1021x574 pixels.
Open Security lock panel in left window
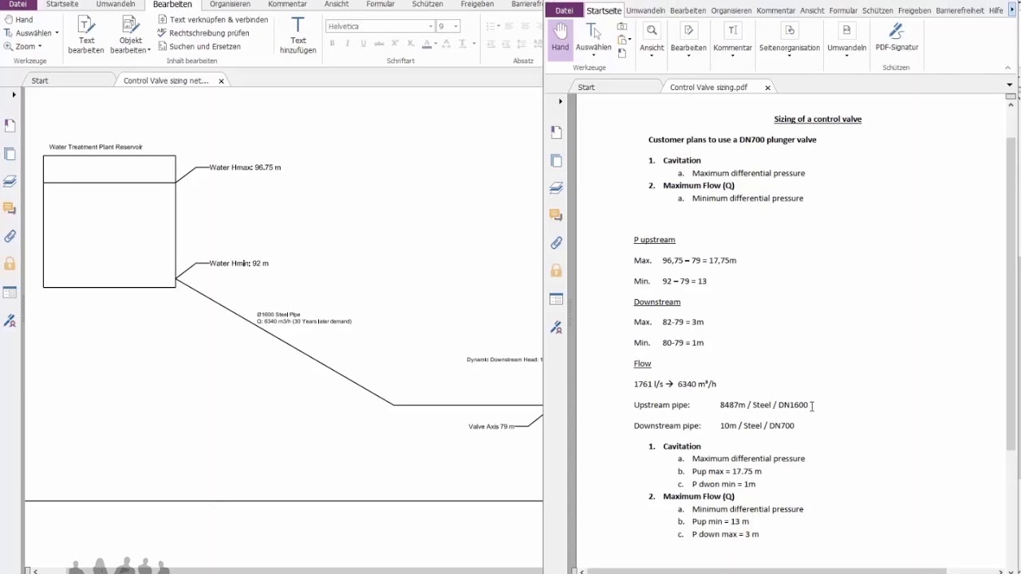[10, 264]
